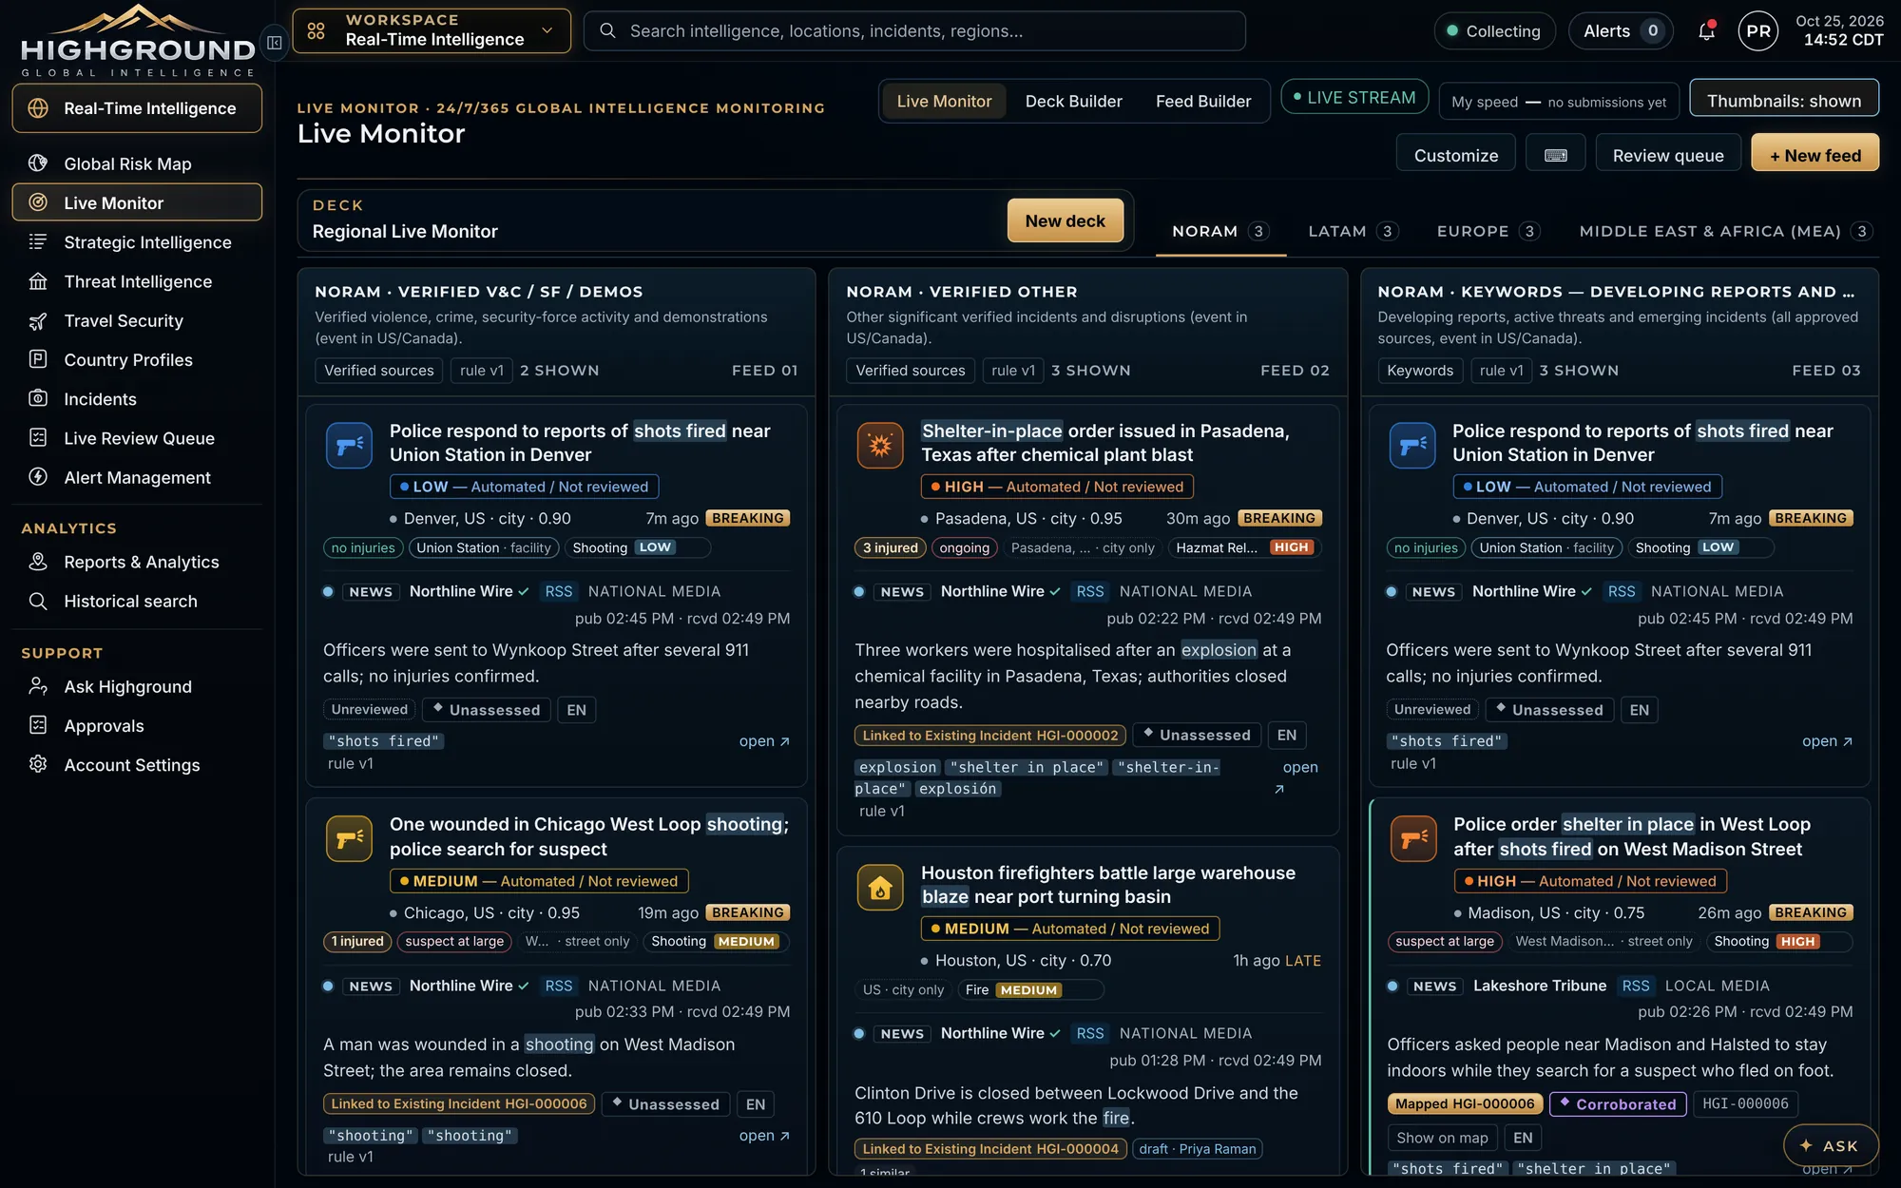Switch to the Deck Builder tab

coord(1073,101)
